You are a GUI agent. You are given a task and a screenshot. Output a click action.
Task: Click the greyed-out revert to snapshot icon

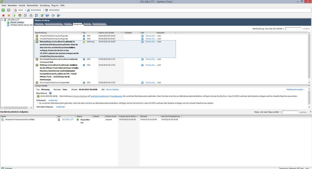click(x=31, y=15)
